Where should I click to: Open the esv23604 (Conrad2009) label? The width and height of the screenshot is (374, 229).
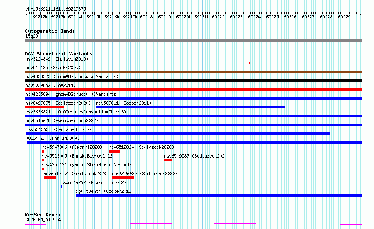[x=53, y=138]
